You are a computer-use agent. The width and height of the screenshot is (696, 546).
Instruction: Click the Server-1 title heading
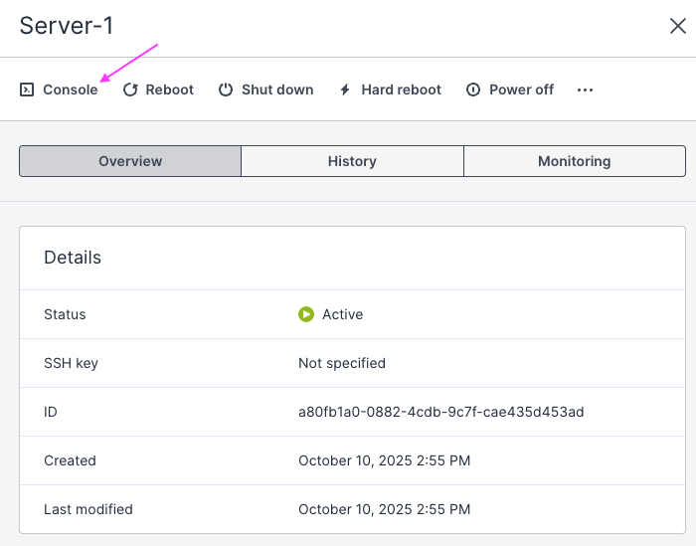(66, 26)
